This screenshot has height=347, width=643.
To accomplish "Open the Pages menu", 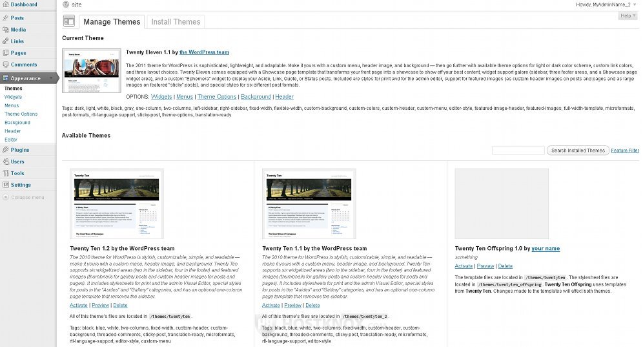I will 19,53.
